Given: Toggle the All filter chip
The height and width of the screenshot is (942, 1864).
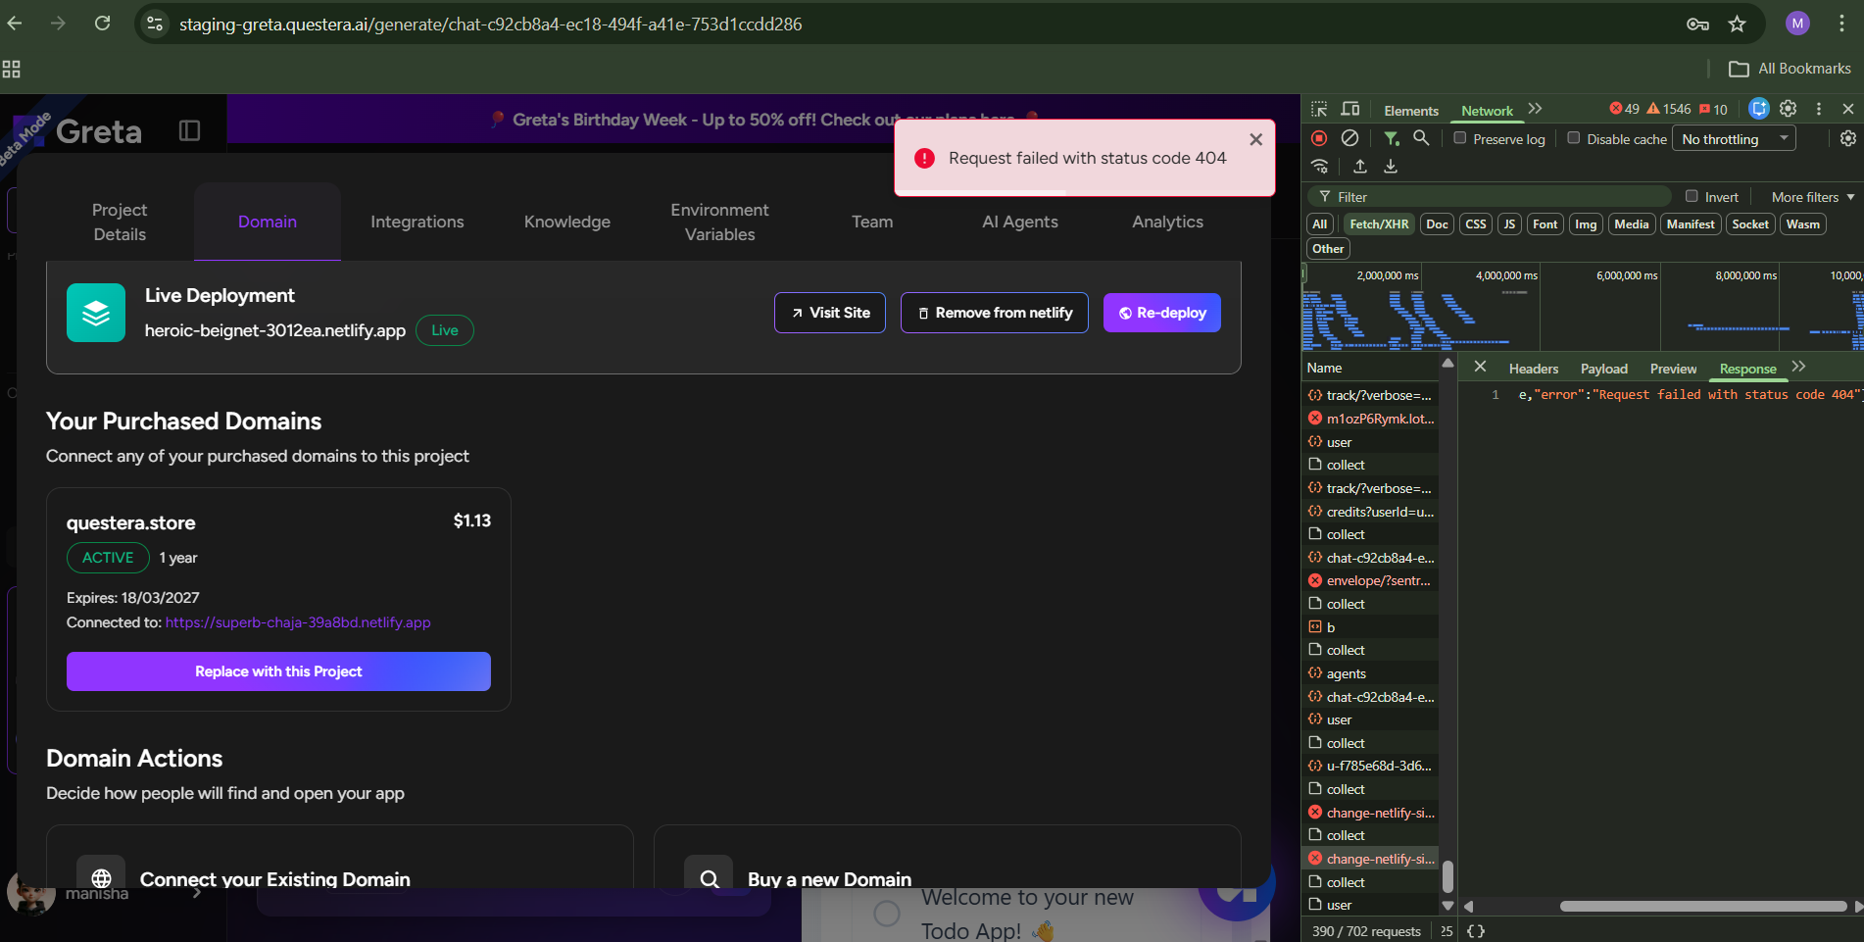Looking at the screenshot, I should tap(1320, 224).
